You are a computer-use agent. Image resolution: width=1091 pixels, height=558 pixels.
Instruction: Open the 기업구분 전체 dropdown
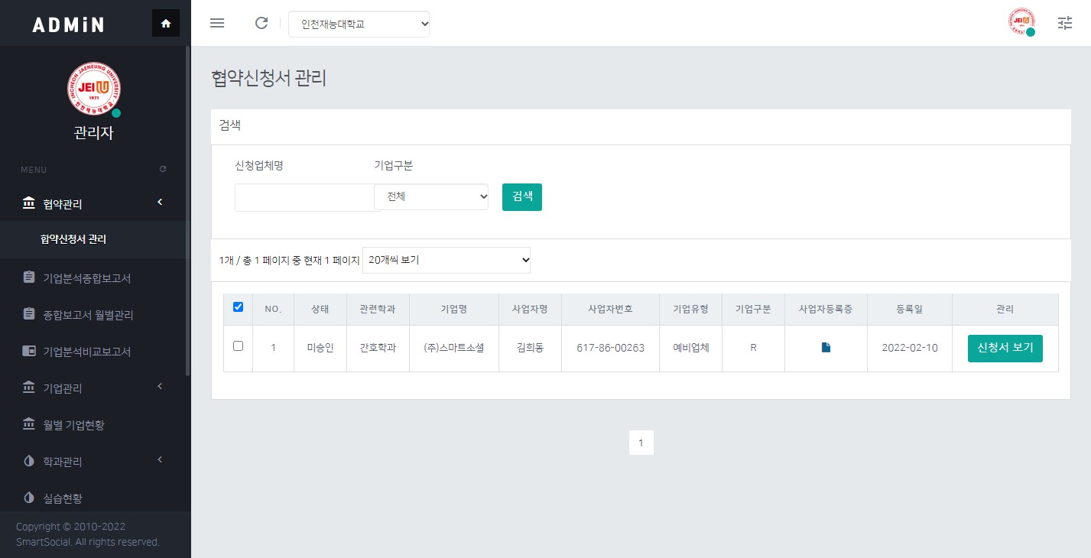pos(432,196)
